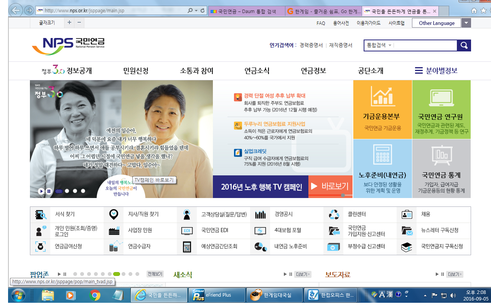Click the 바로보기 campaign button
Viewport: 491px width, 307px height.
point(331,187)
